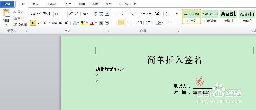Toggle underline formatting

[x=45, y=23]
